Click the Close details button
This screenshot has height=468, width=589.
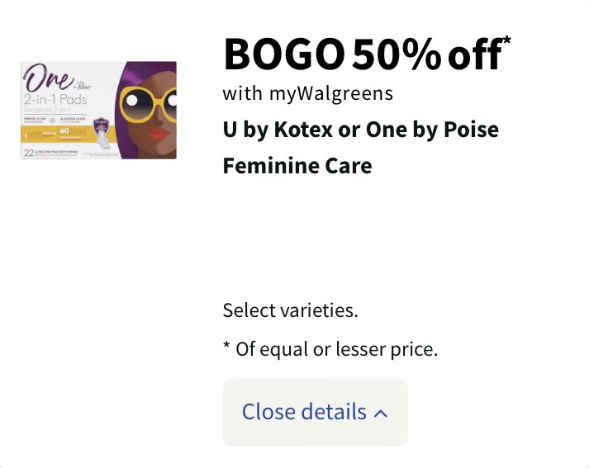click(316, 412)
